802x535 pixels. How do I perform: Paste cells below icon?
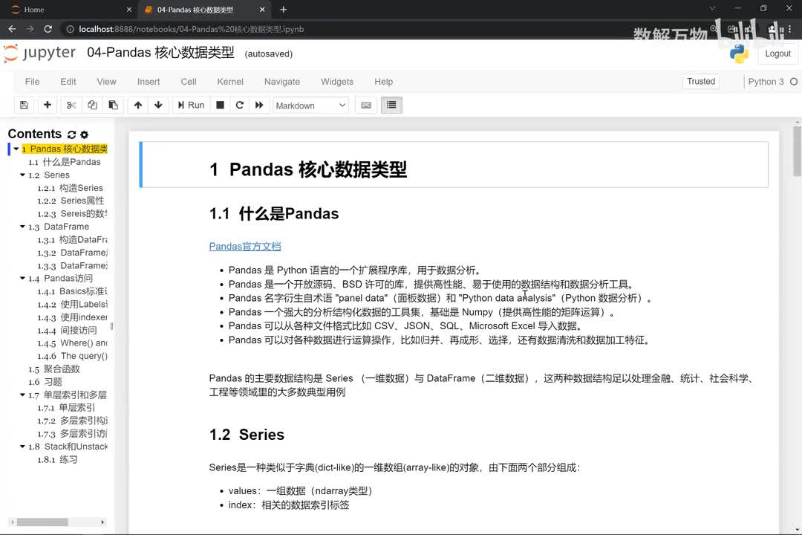pos(113,105)
